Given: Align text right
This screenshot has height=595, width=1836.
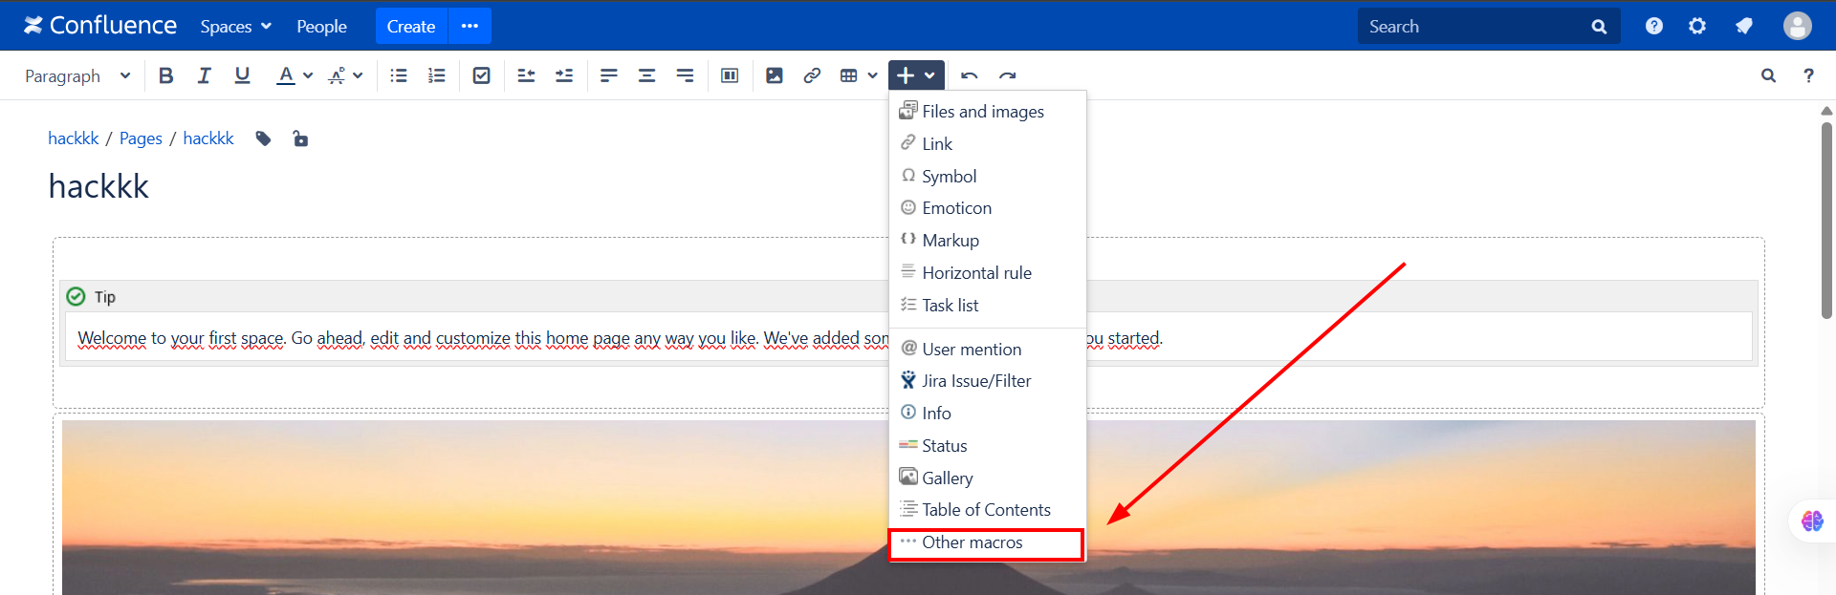Looking at the screenshot, I should [x=685, y=75].
